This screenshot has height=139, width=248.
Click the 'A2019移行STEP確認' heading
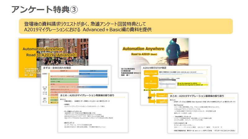154,68
